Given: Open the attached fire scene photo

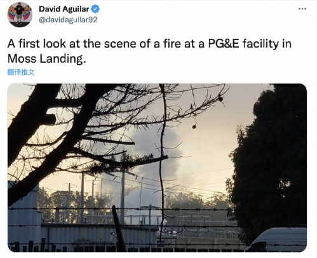Looking at the screenshot, I should (157, 168).
